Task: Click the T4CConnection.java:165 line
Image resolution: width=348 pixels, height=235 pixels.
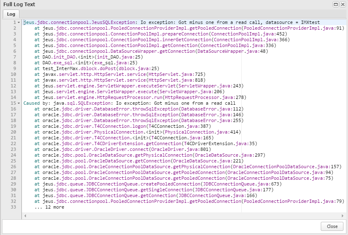Action: point(124,138)
